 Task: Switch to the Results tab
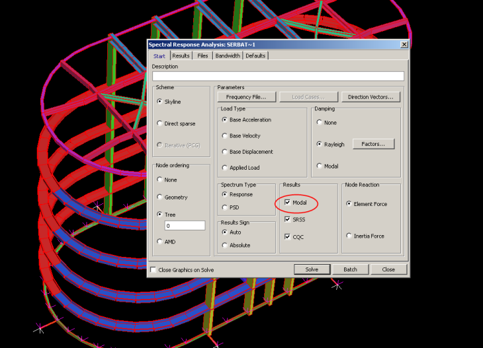[x=181, y=56]
